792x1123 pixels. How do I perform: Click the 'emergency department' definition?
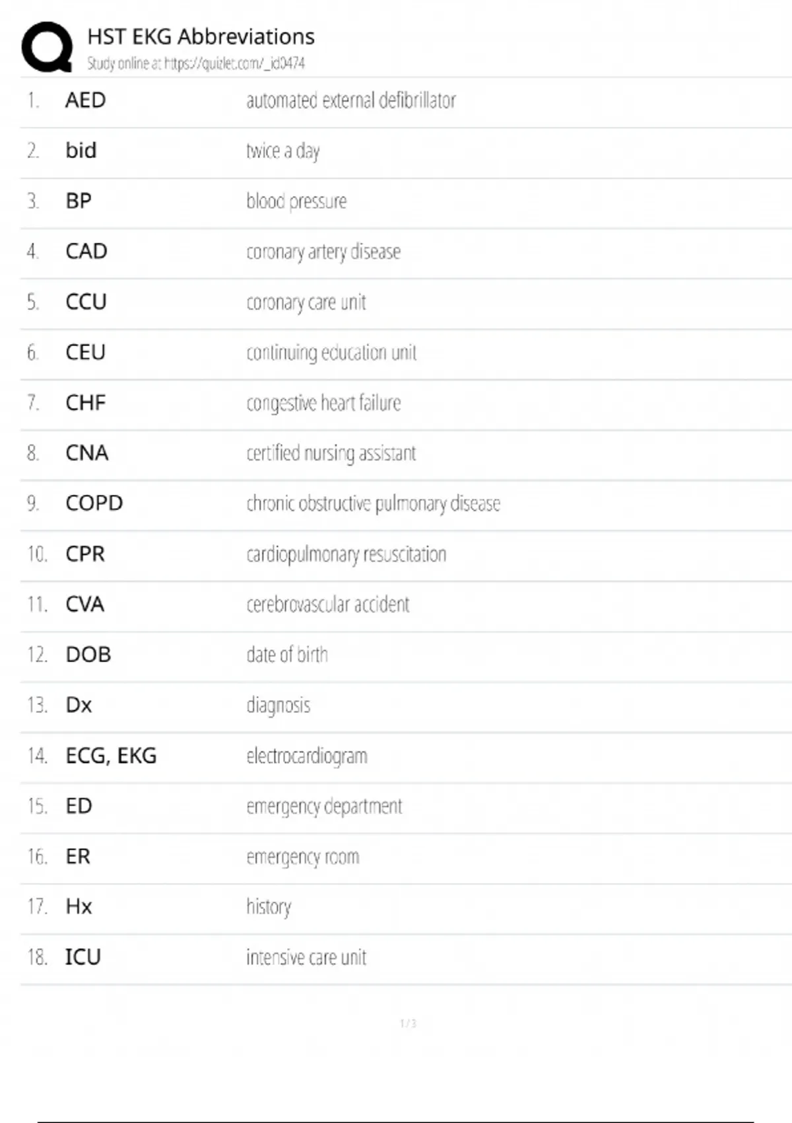pos(323,806)
